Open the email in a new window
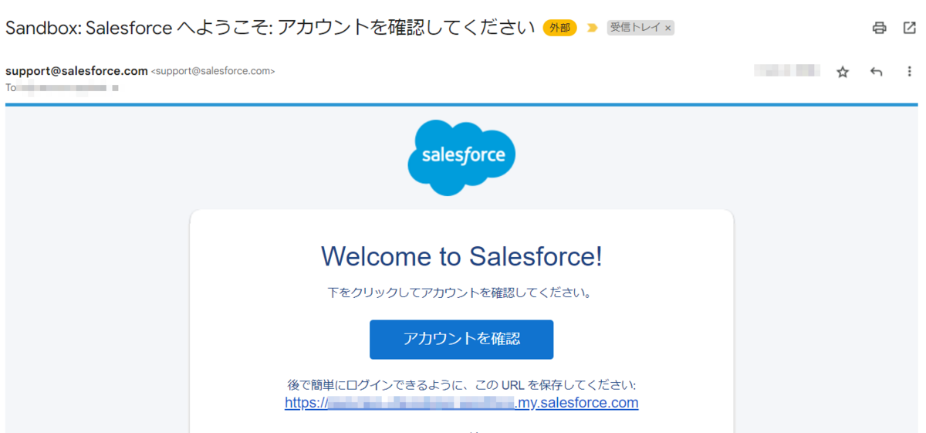926x433 pixels. 909,28
